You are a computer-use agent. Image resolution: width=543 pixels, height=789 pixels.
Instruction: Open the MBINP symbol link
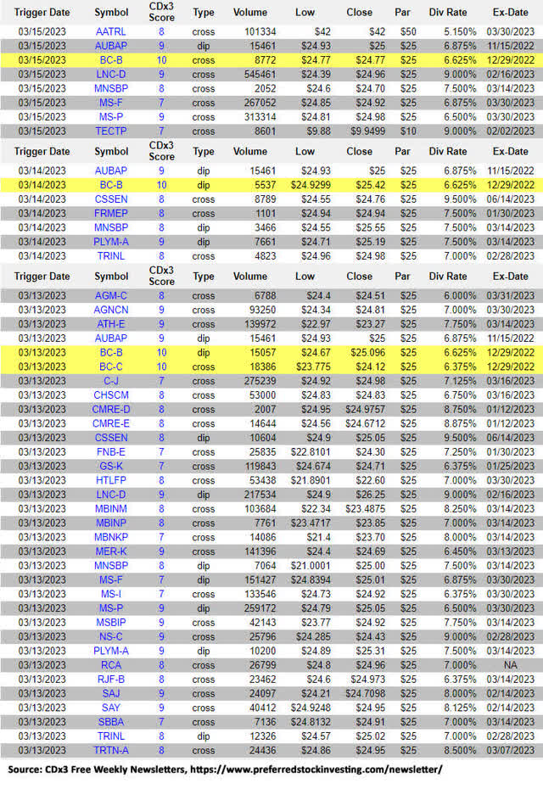110,523
